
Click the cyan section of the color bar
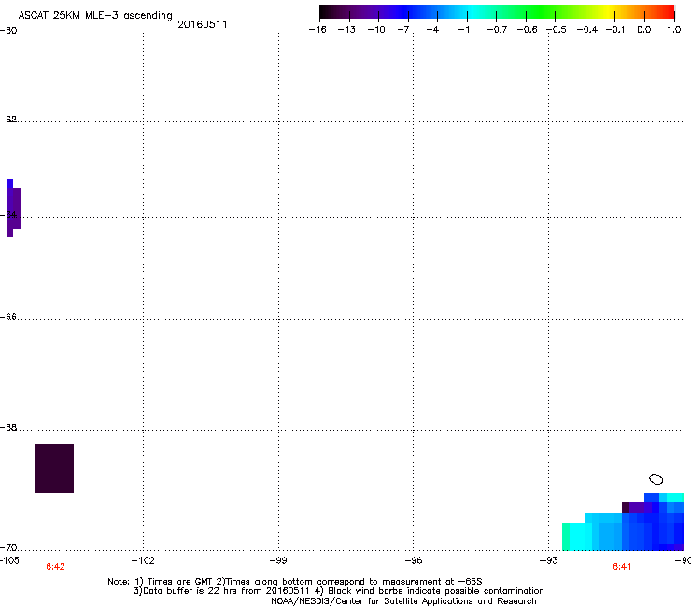coord(472,12)
